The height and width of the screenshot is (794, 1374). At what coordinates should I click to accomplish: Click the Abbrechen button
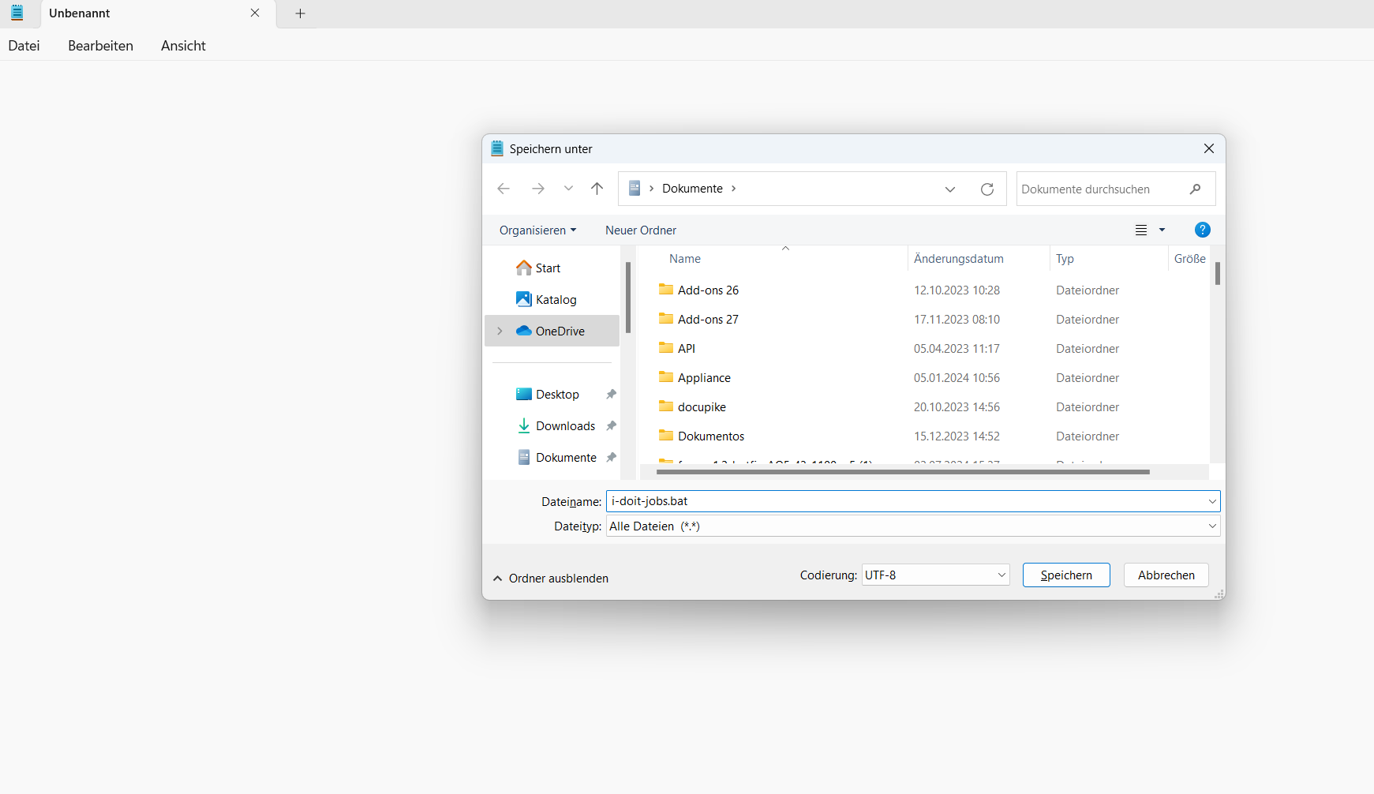coord(1166,575)
